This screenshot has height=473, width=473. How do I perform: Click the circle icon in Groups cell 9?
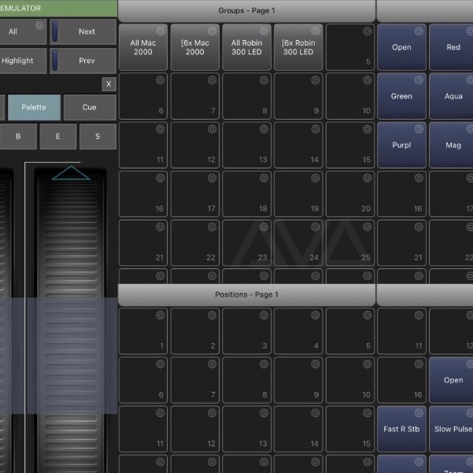click(316, 80)
